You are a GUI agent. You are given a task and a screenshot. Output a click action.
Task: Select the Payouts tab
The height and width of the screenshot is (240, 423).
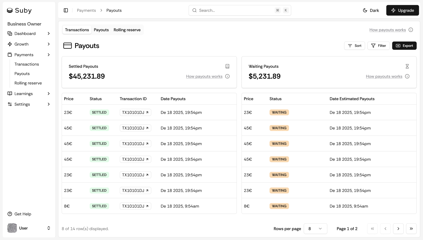pos(101,30)
